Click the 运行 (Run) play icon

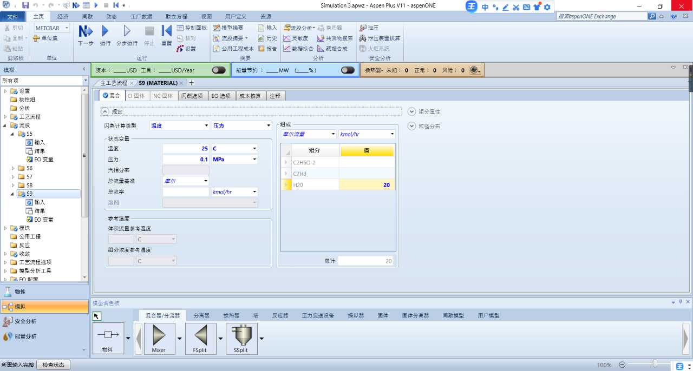(105, 31)
